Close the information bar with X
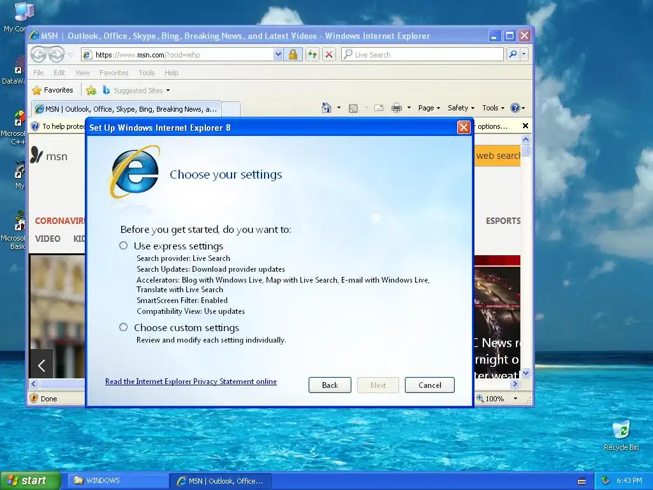The height and width of the screenshot is (490, 653). pos(525,126)
